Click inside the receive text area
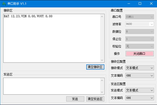Image resolution: width=157 pixels, height=105 pixels. pos(52,38)
